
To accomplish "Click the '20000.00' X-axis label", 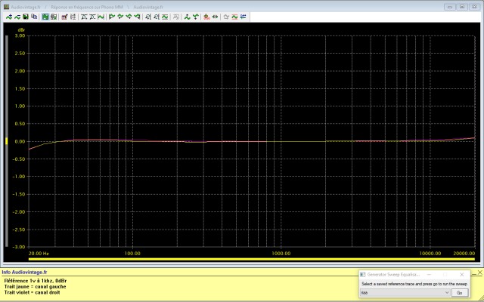I will coord(464,254).
